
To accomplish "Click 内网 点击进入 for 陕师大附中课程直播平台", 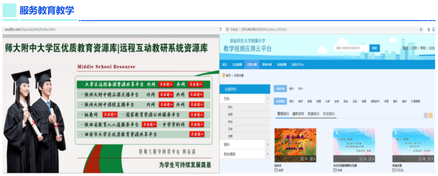I will [166, 105].
